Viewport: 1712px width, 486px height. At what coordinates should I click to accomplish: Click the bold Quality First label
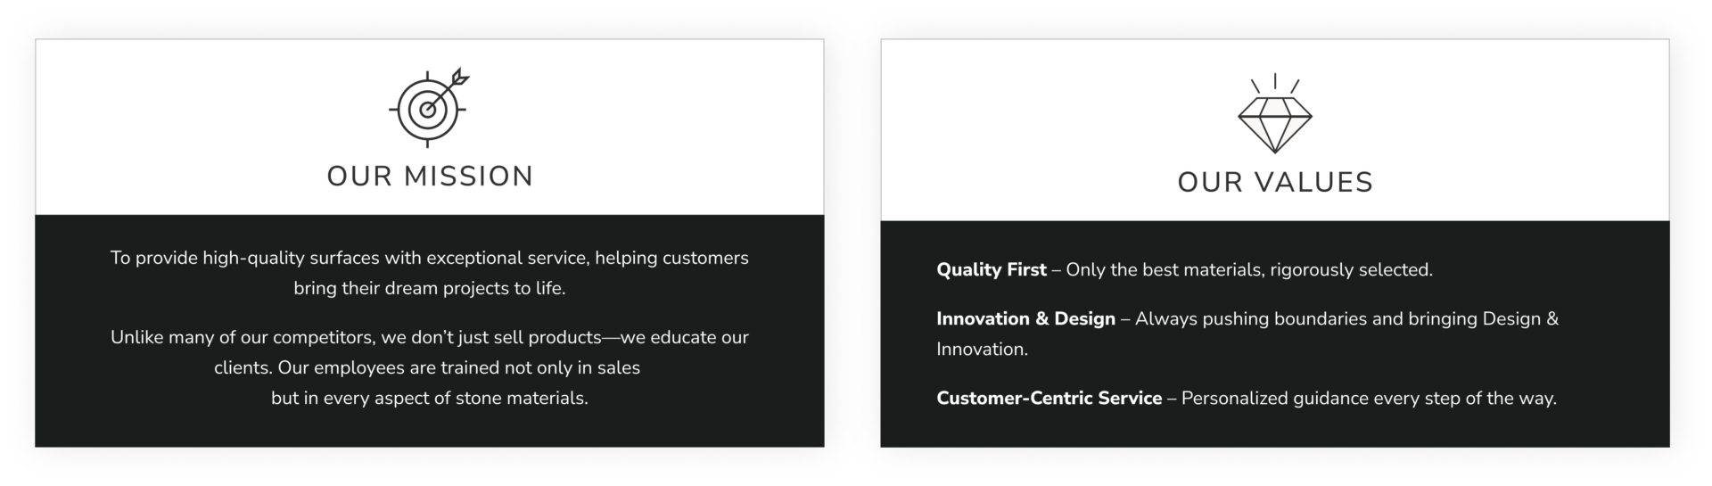pos(991,269)
